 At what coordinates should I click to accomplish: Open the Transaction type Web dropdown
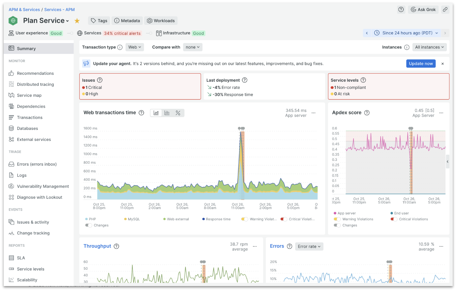point(135,47)
